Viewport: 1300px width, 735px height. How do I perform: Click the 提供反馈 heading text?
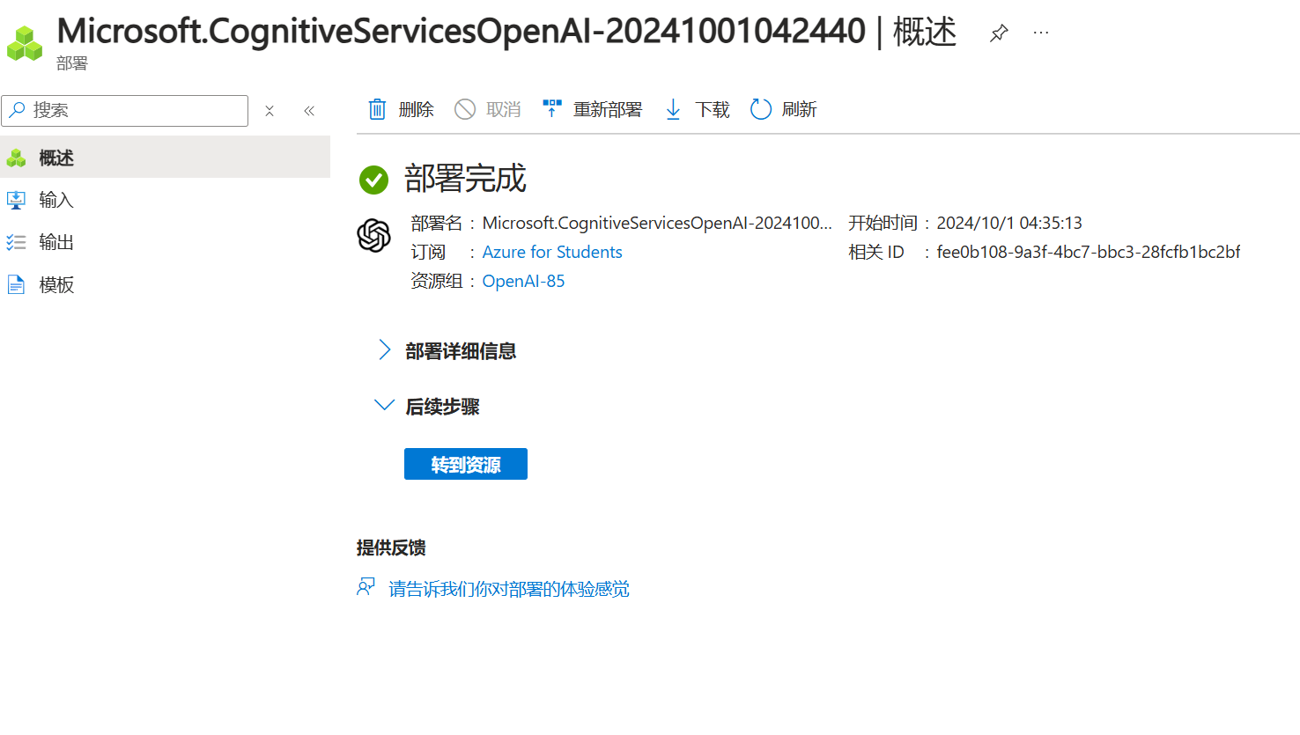coord(391,548)
